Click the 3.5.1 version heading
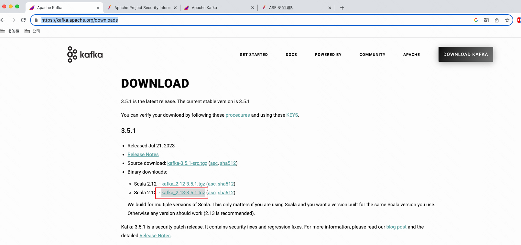The height and width of the screenshot is (245, 521). pyautogui.click(x=128, y=131)
